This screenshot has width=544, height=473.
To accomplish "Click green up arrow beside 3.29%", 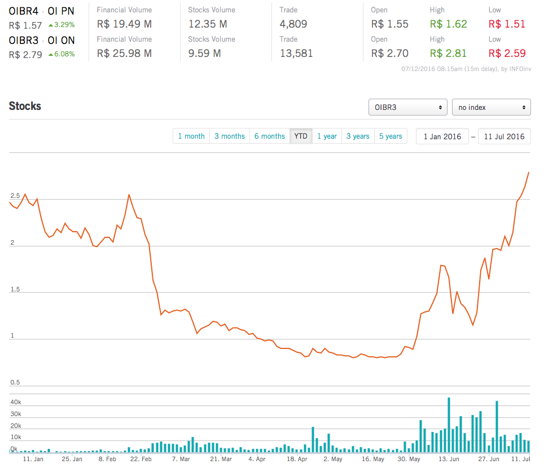I will pyautogui.click(x=51, y=25).
